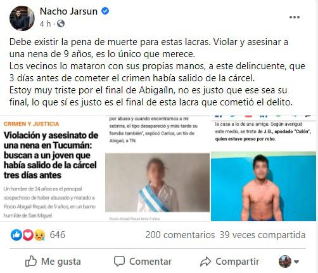Expand the comment-as profile dropdown arrow

pos(296,262)
